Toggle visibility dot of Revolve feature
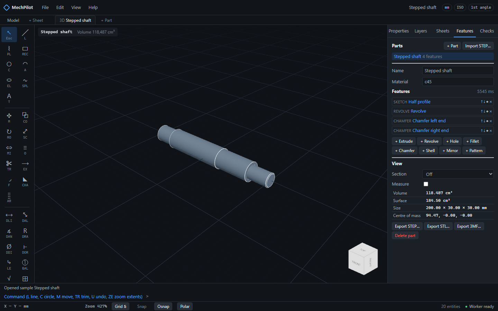The image size is (498, 311). click(x=487, y=111)
